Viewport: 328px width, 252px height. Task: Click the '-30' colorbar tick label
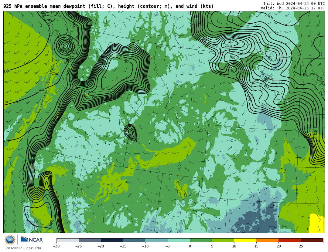coord(56,246)
